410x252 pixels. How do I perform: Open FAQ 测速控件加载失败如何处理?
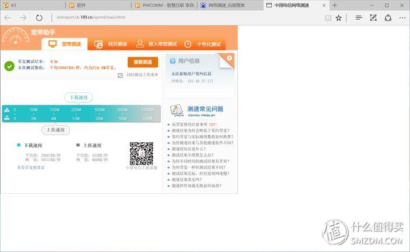197,186
